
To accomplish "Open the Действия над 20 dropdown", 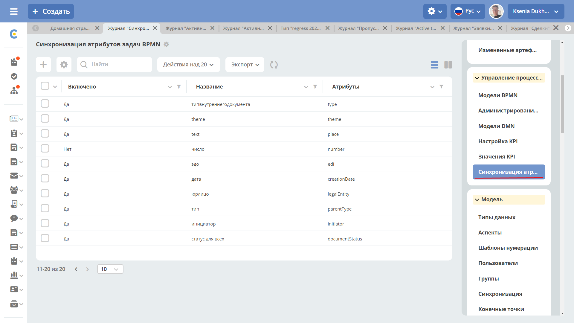I will [189, 65].
